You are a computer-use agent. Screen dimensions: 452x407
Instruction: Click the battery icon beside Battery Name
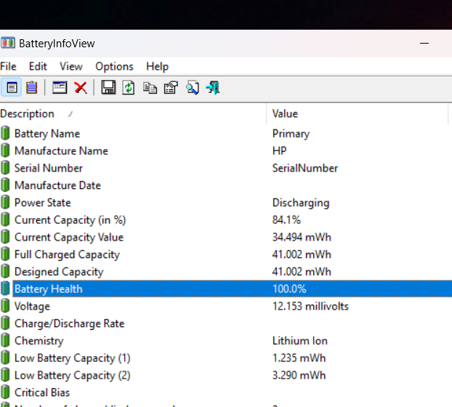coord(5,134)
